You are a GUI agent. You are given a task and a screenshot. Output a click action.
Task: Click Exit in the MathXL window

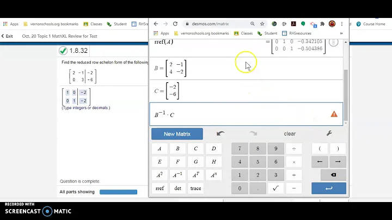[x=7, y=36]
